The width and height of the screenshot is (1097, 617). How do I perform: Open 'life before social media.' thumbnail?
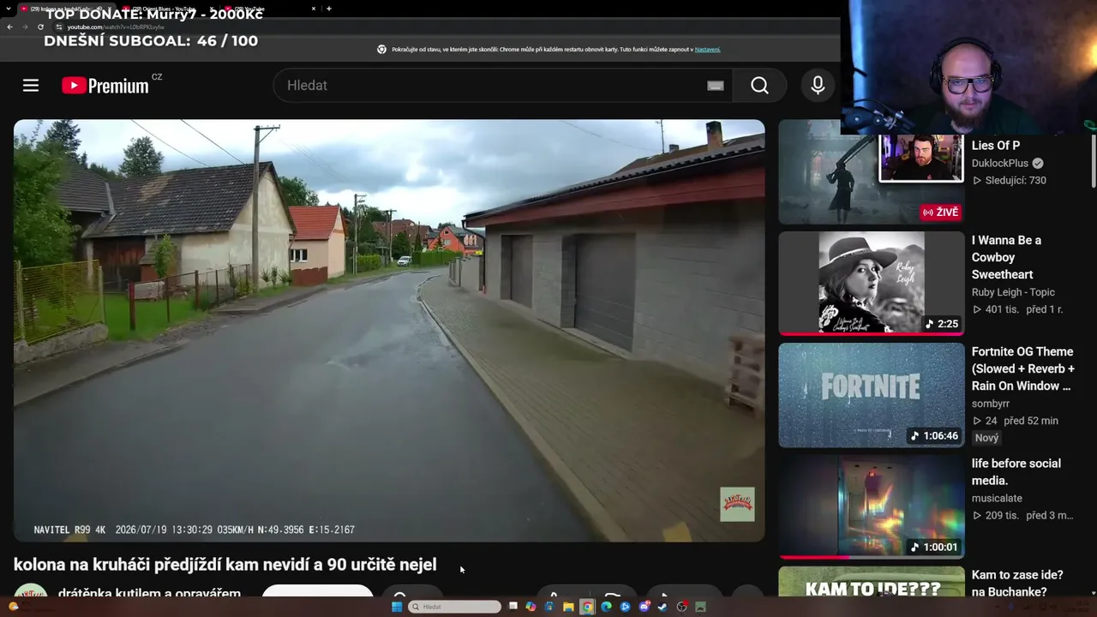871,506
